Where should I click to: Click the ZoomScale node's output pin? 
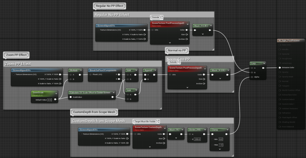click(x=55, y=99)
